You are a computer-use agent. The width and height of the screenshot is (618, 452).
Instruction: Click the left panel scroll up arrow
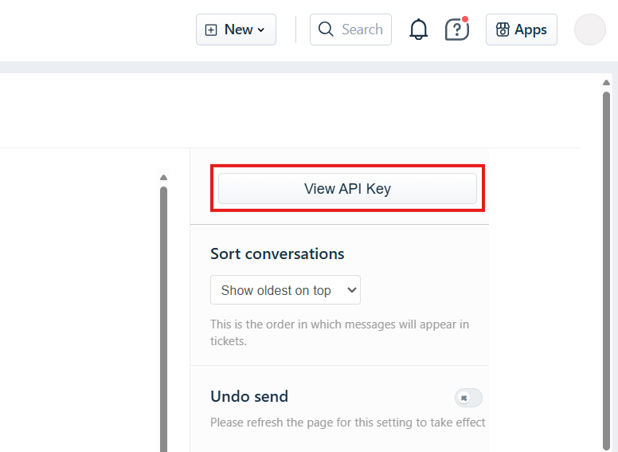163,177
